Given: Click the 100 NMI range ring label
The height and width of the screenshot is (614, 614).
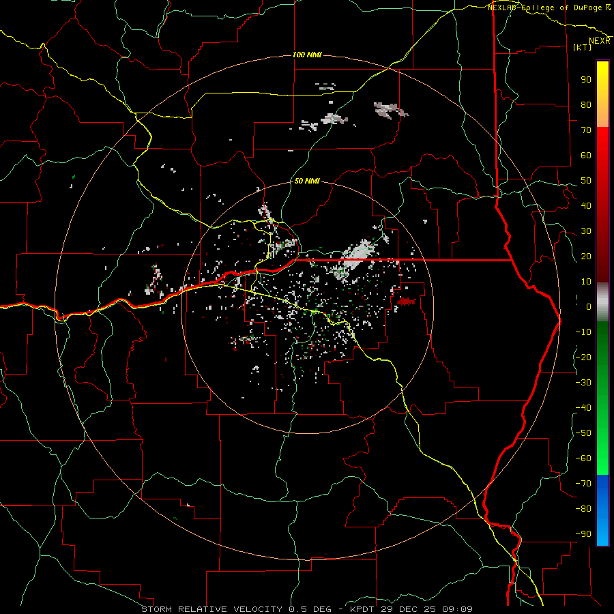Looking at the screenshot, I should pos(307,55).
